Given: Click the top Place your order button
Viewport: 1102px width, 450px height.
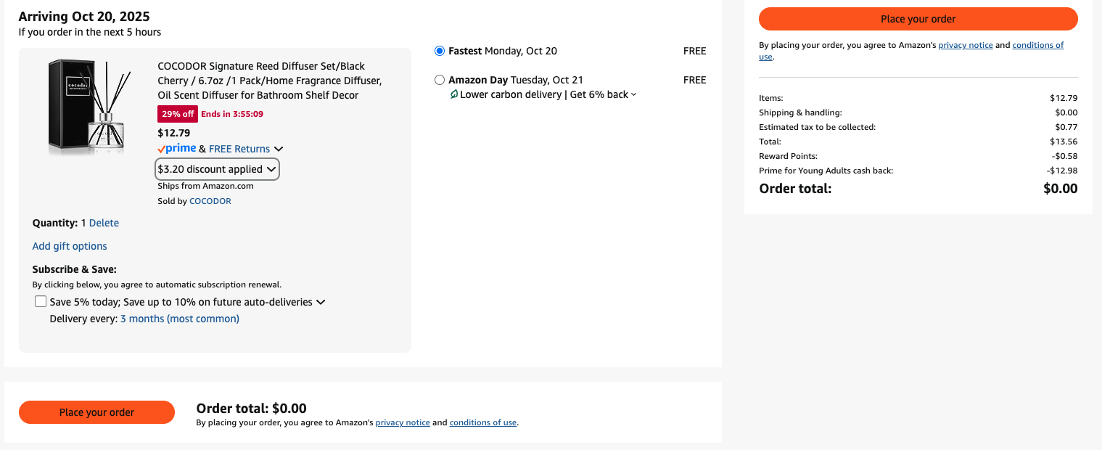Looking at the screenshot, I should tap(918, 19).
